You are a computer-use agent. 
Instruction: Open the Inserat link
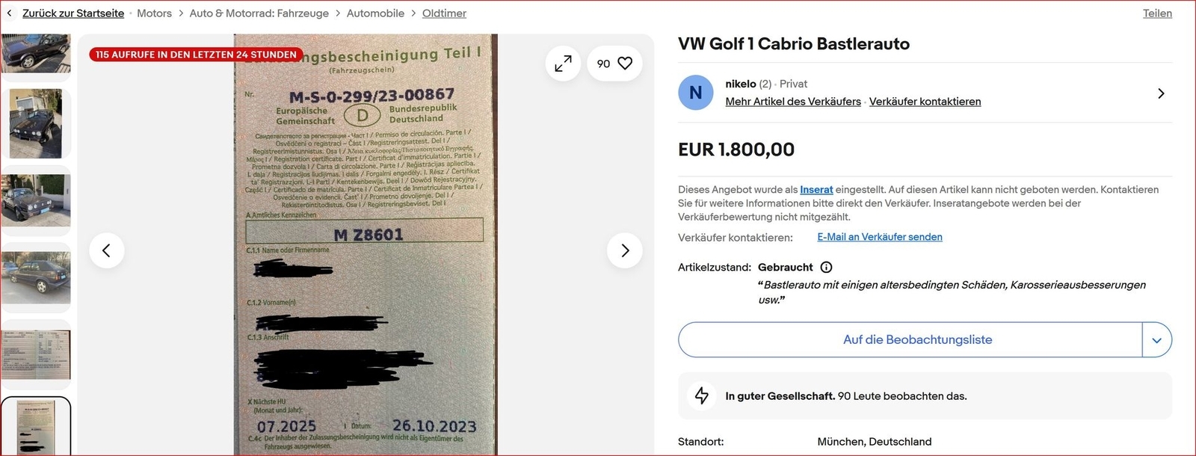tap(816, 190)
